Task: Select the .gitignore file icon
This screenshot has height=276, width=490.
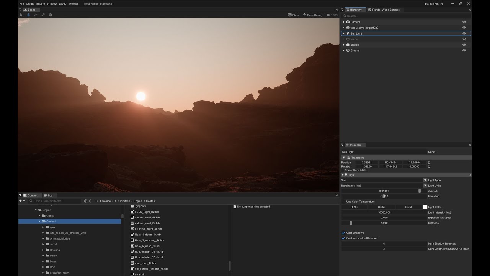Action: tap(132, 206)
